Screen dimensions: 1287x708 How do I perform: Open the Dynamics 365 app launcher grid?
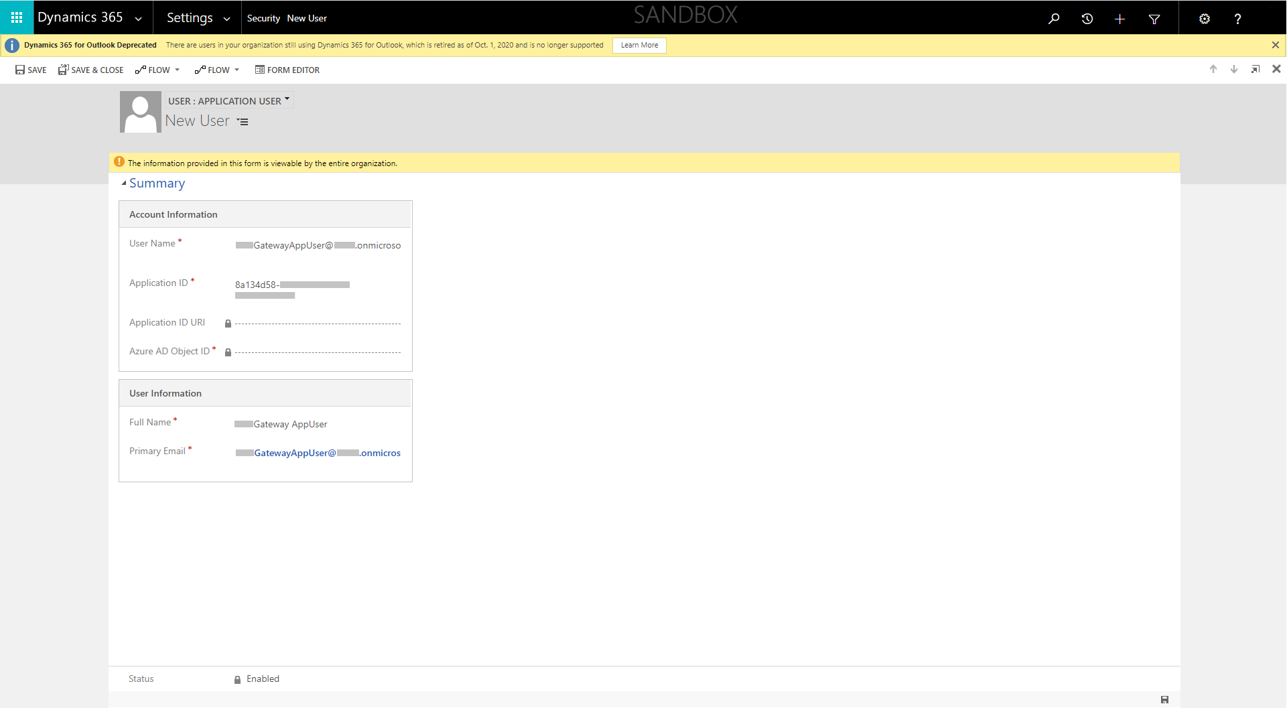point(17,17)
